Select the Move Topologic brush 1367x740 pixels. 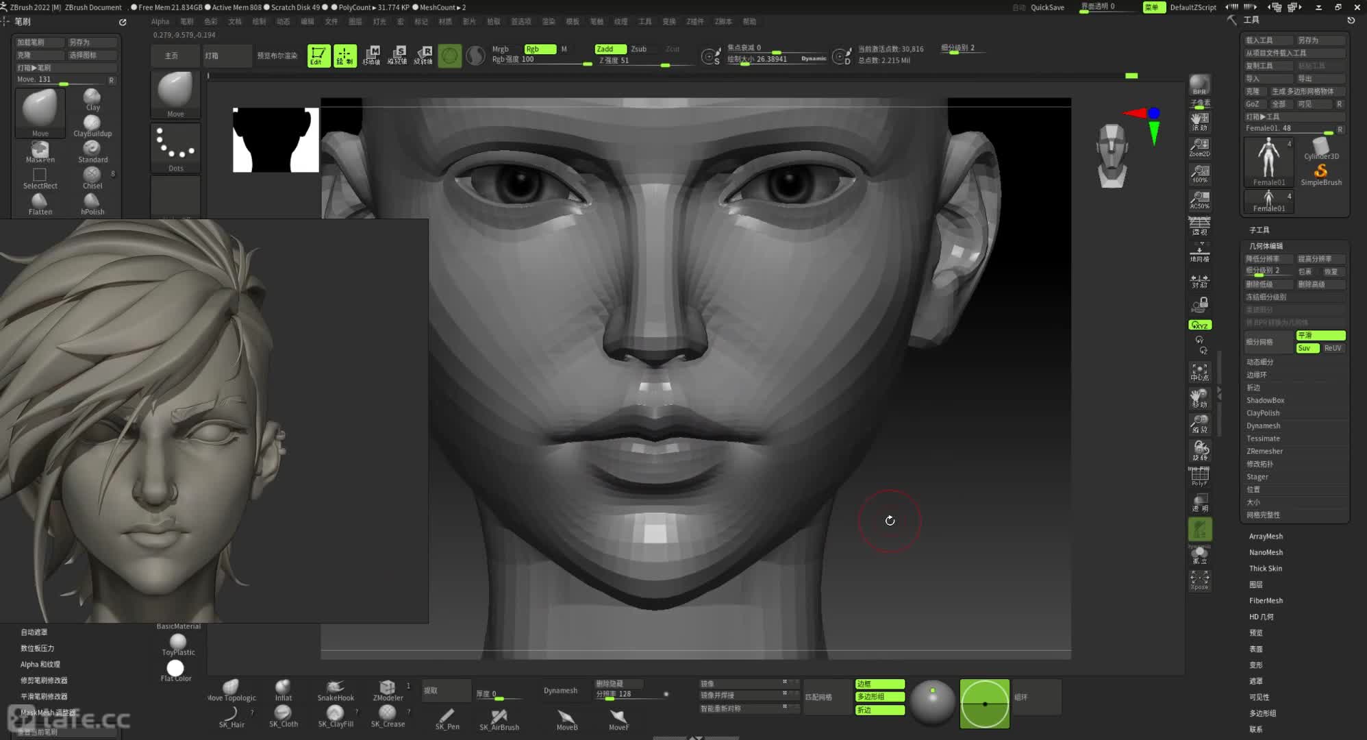tap(231, 690)
